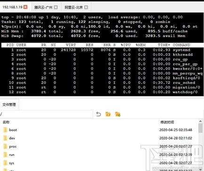
Task: Click the plain folder icon in file toolbar
Action: point(108,114)
